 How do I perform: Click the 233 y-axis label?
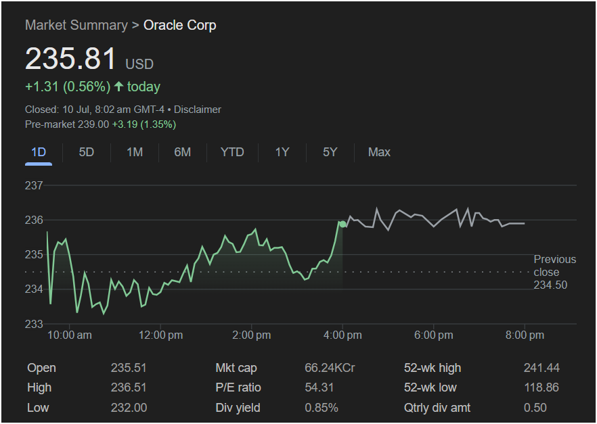coord(34,324)
